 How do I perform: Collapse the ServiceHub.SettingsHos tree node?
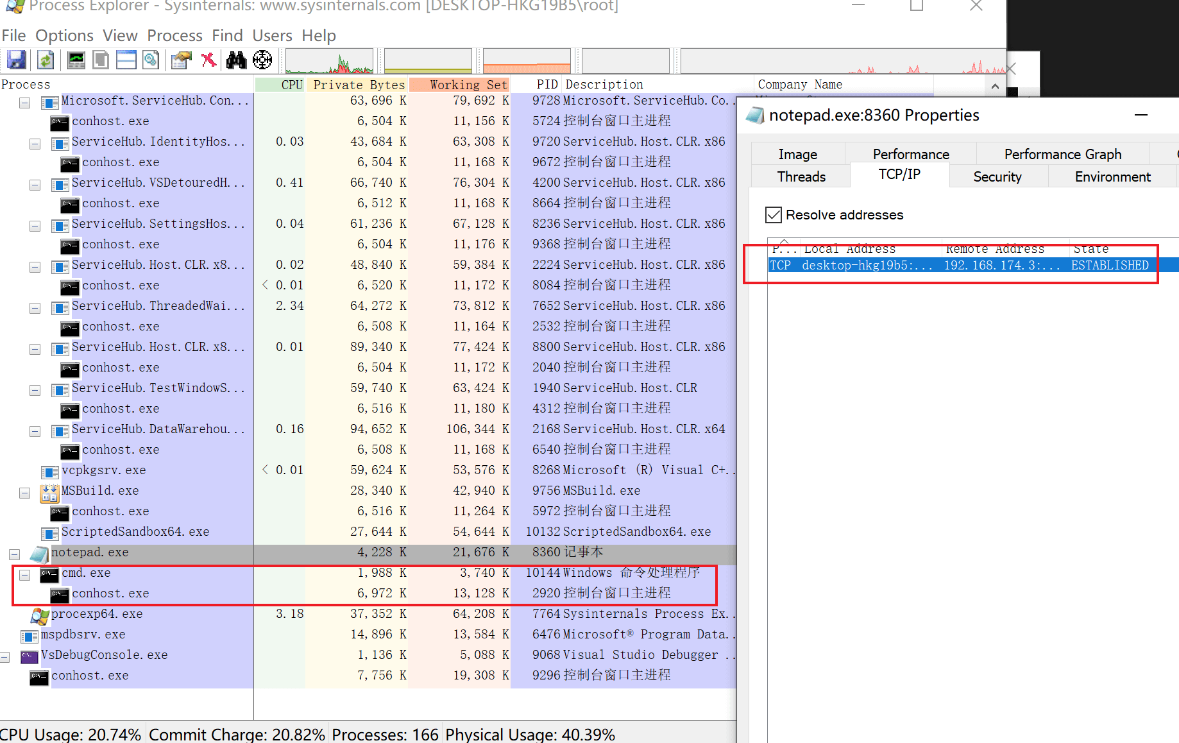click(35, 226)
